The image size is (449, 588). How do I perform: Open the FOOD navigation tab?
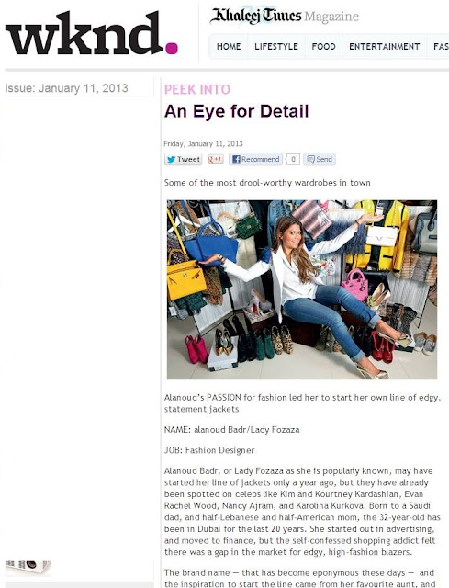click(323, 47)
